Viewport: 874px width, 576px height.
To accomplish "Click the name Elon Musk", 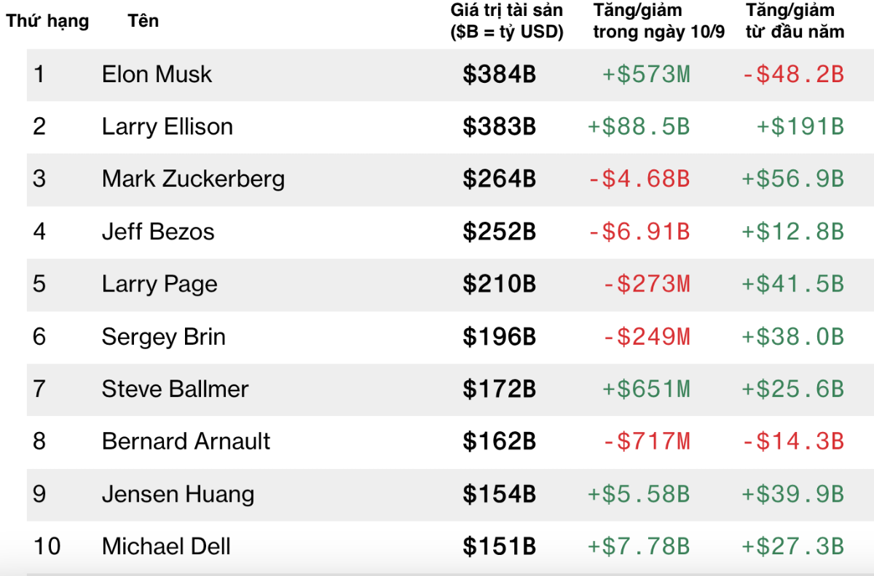I will click(157, 74).
